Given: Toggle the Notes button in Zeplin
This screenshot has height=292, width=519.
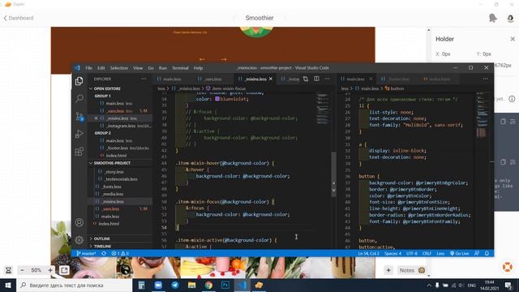Looking at the screenshot, I should pyautogui.click(x=412, y=270).
